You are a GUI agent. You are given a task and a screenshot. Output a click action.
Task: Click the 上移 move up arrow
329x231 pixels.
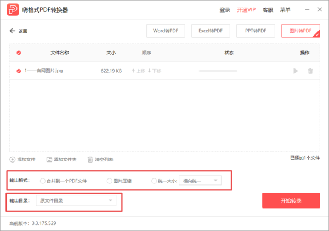click(x=133, y=71)
